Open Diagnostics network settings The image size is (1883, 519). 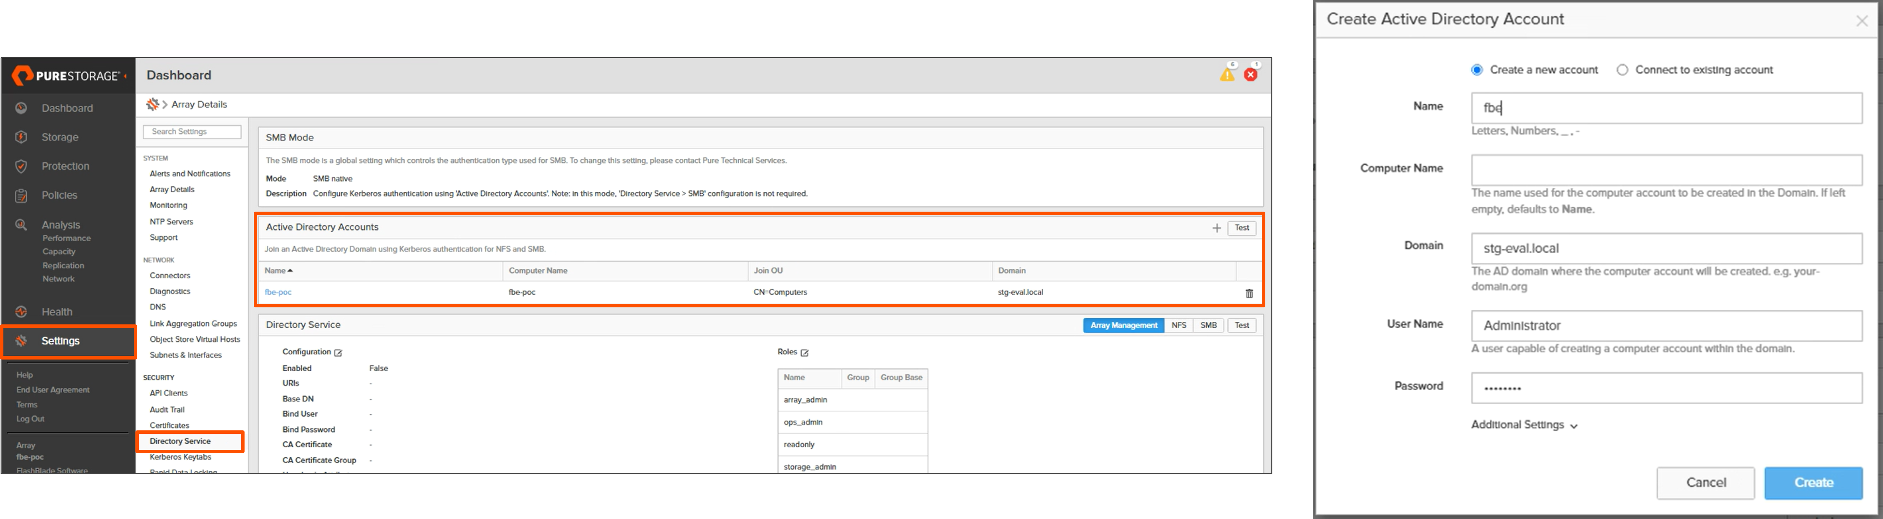(x=170, y=291)
